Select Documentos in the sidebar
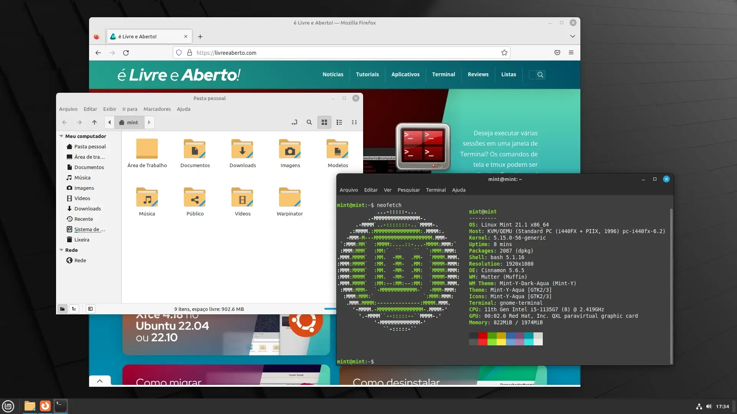 (89, 168)
